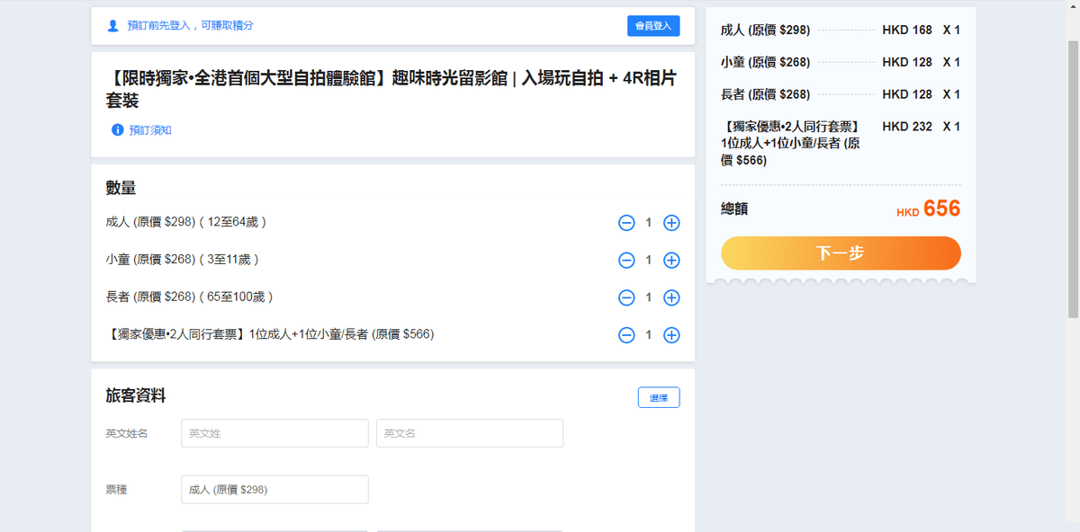Increase 長者 ticket quantity with plus icon
This screenshot has width=1080, height=532.
point(671,297)
